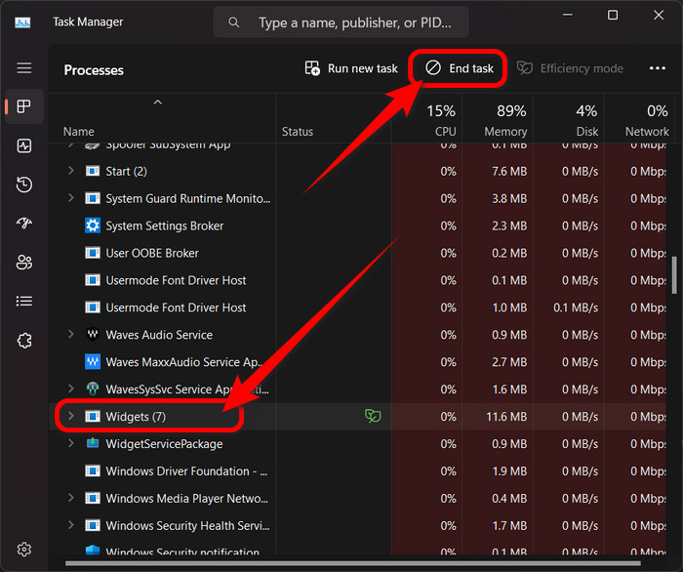The height and width of the screenshot is (572, 683).
Task: Open the Startup apps sidebar icon
Action: point(24,224)
